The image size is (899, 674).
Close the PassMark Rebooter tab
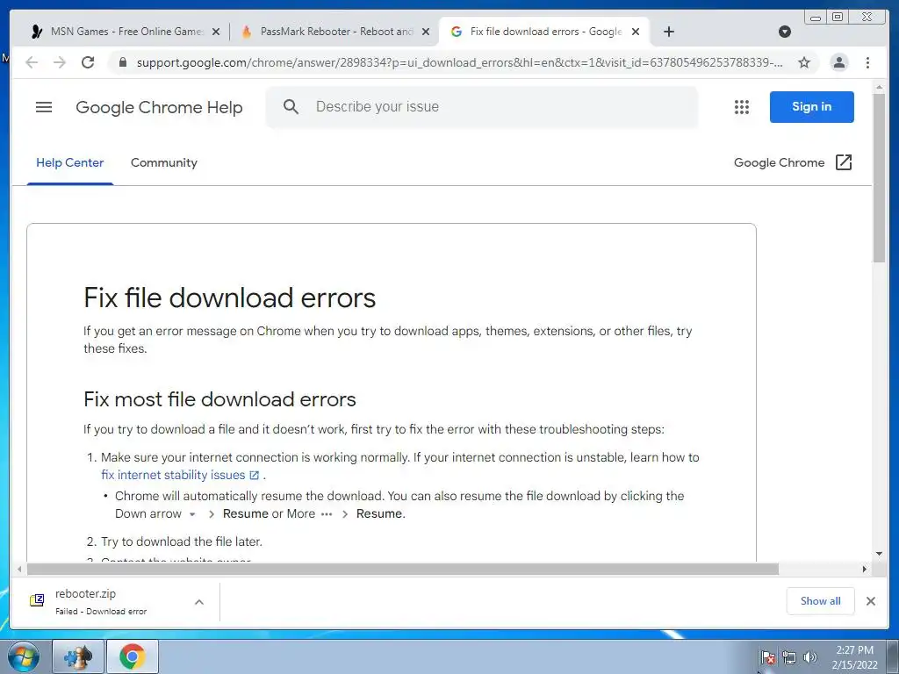pos(426,32)
